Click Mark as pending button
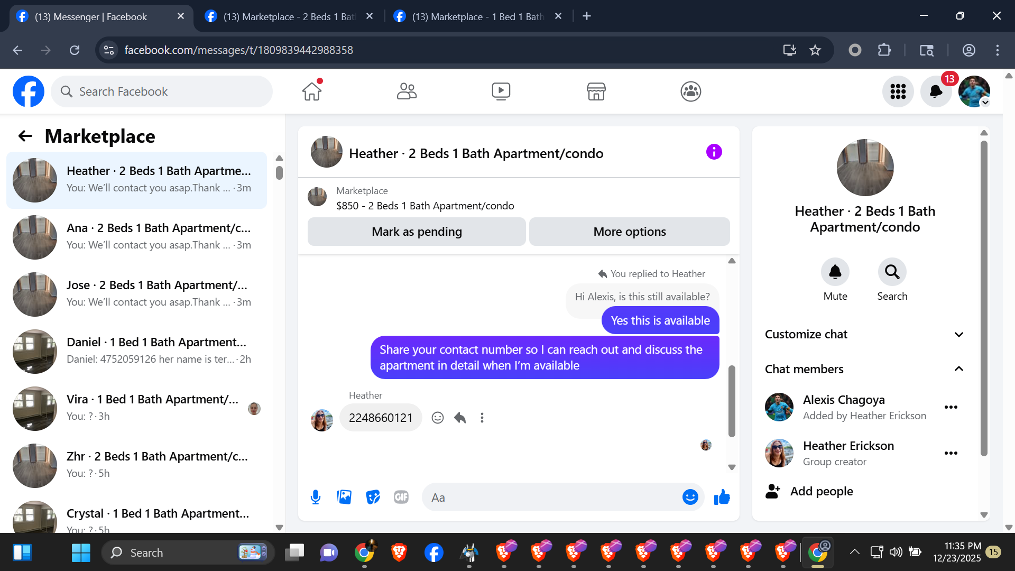Image resolution: width=1015 pixels, height=571 pixels. coord(417,232)
